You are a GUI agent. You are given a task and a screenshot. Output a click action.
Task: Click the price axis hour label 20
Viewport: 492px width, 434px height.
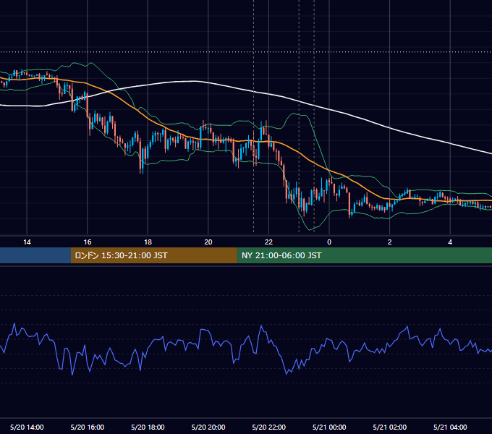point(208,242)
